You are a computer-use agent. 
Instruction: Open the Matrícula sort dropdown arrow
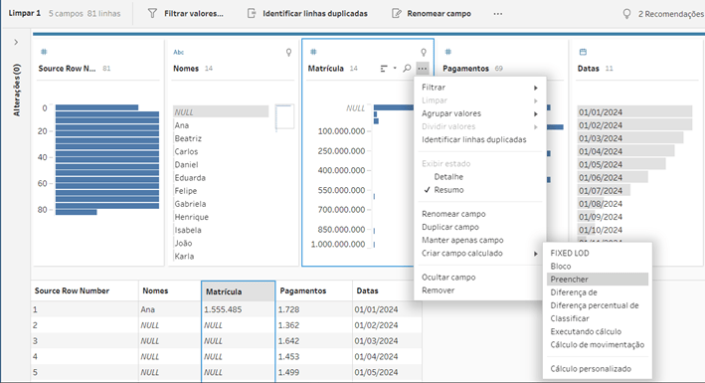point(395,69)
